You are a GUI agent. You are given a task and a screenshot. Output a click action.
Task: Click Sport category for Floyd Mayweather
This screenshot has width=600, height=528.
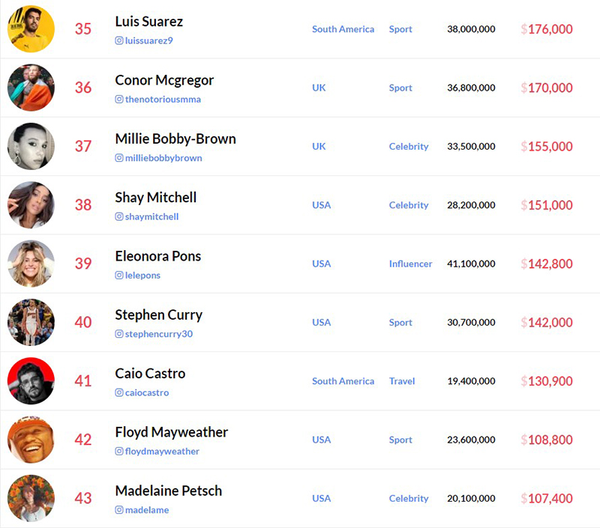(x=400, y=440)
